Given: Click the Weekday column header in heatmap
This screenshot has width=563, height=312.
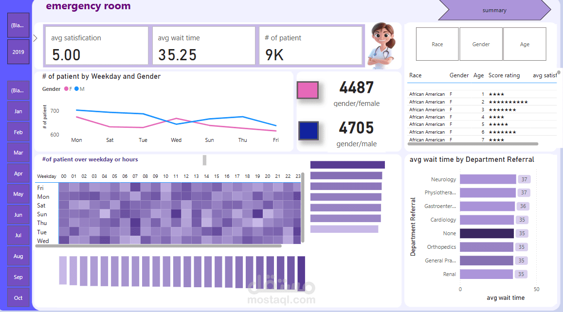Looking at the screenshot, I should pos(47,176).
